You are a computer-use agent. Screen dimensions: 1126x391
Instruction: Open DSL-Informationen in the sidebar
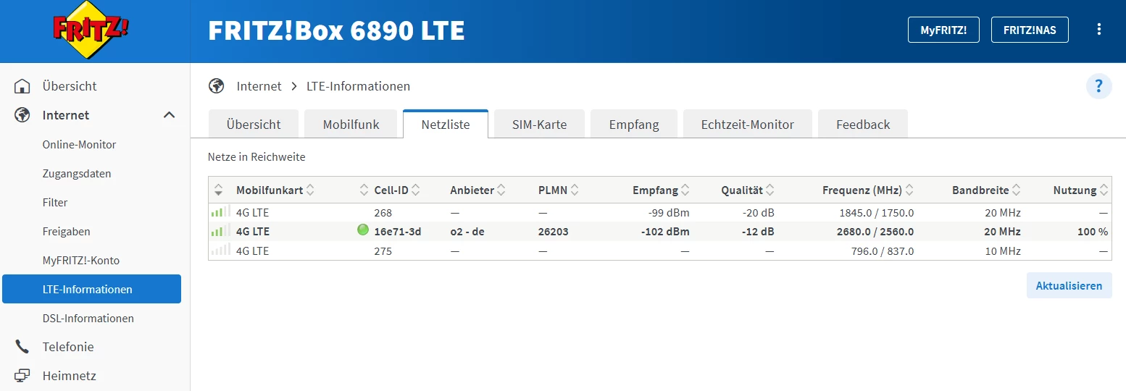(x=88, y=318)
